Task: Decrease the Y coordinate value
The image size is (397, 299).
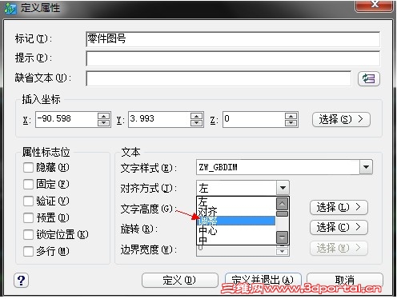Action: (196, 123)
